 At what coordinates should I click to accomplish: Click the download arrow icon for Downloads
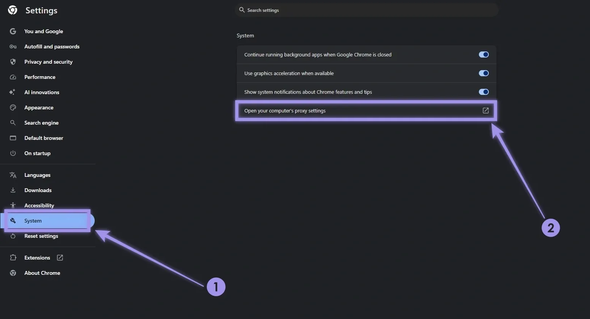point(13,190)
